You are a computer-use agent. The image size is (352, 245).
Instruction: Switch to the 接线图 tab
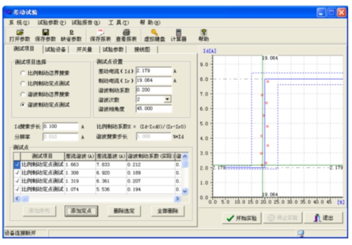tap(142, 50)
